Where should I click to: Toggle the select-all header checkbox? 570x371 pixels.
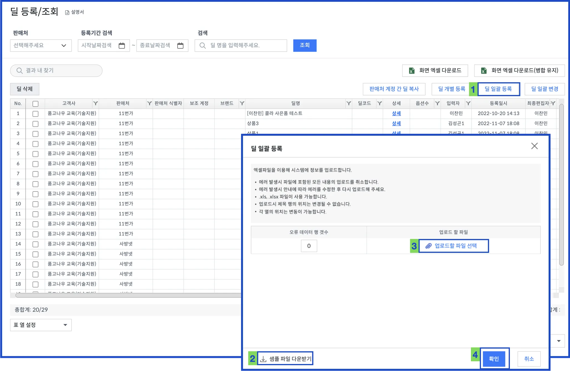click(x=35, y=104)
